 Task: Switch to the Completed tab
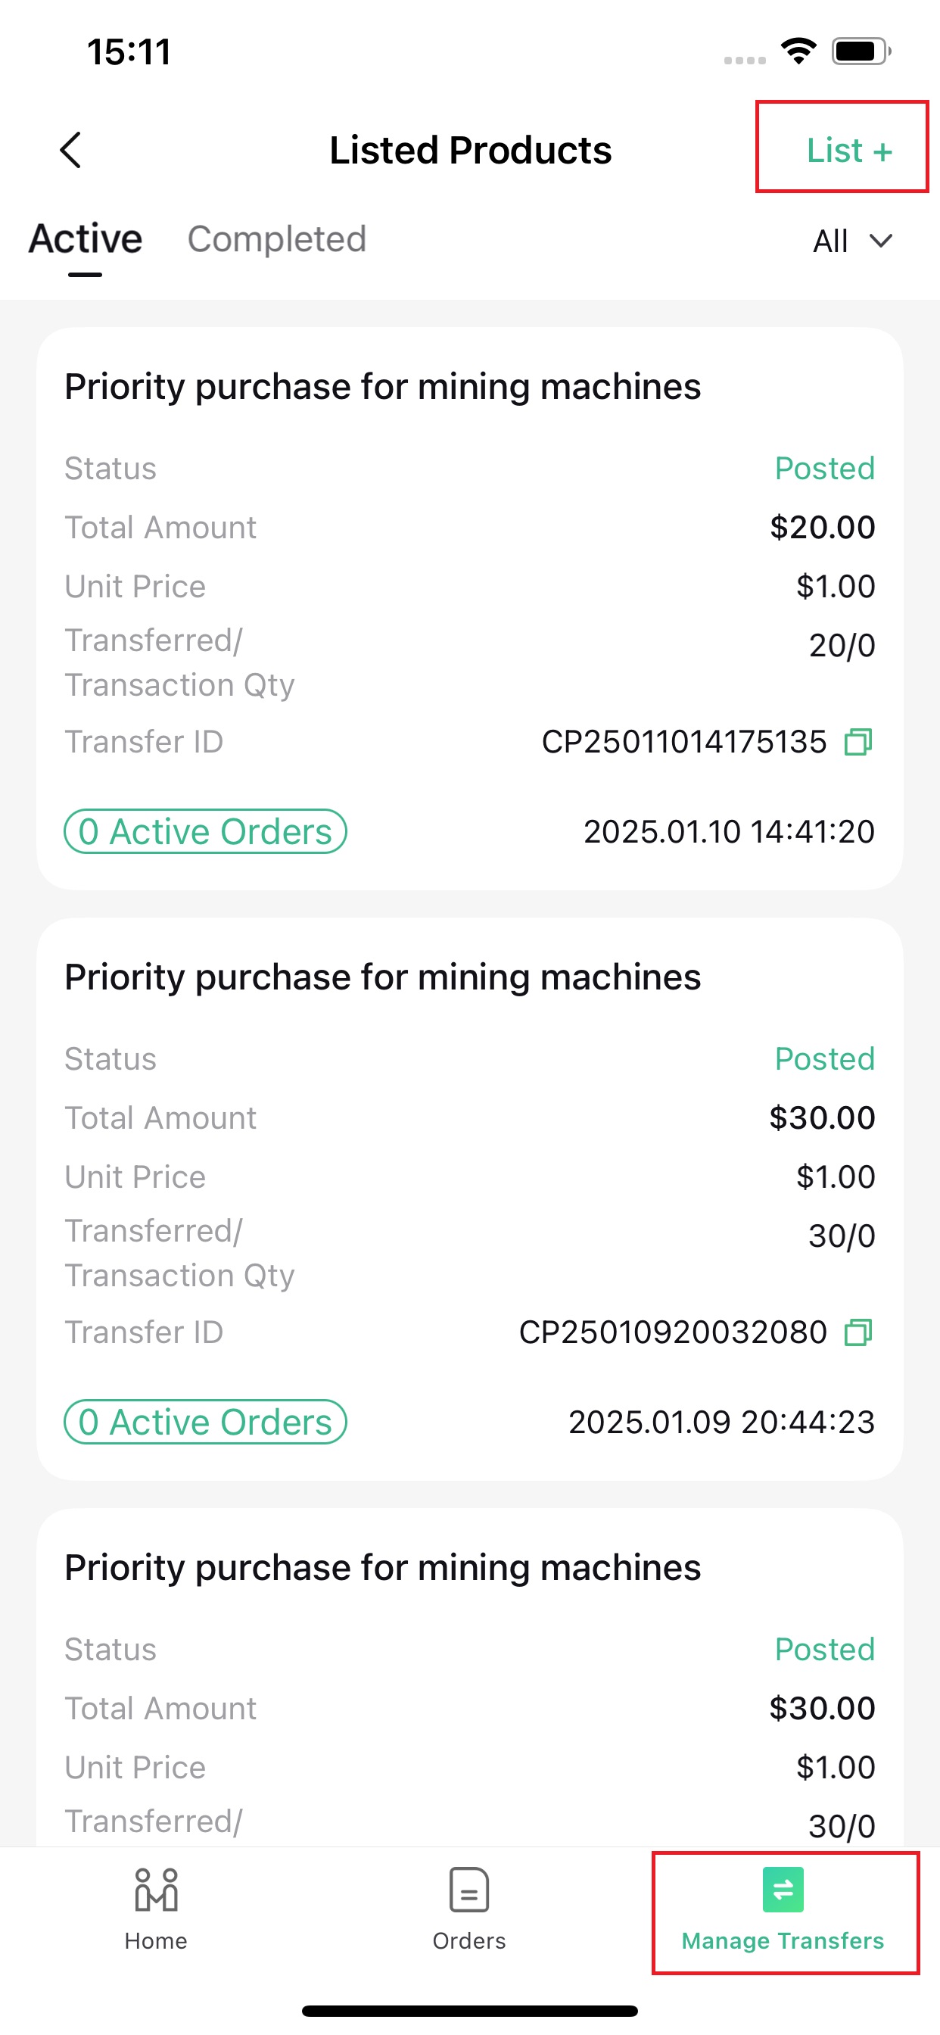tap(276, 239)
